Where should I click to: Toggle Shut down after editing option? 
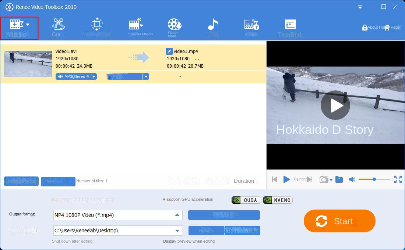72,241
